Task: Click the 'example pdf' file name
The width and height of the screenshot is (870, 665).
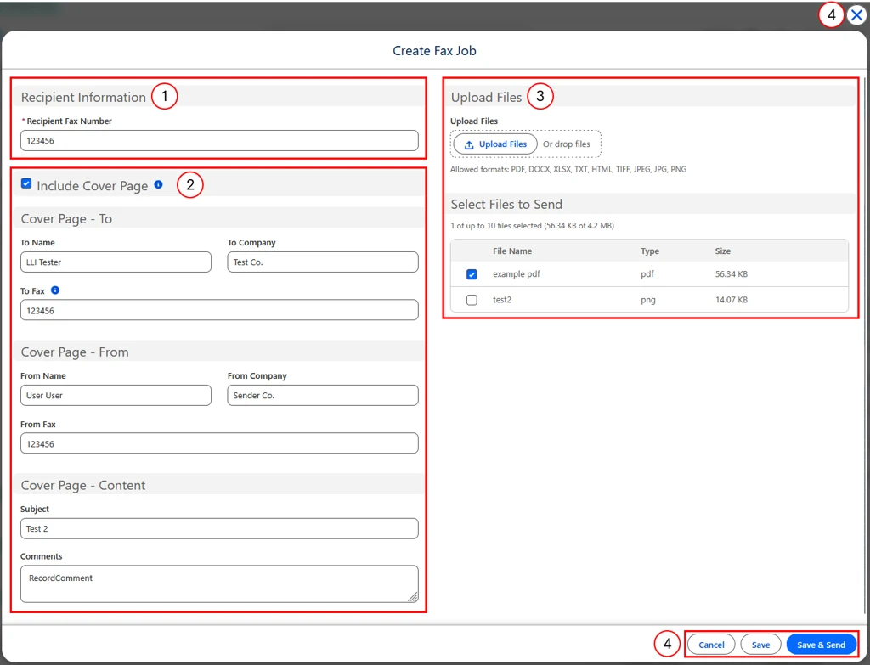Action: point(516,274)
